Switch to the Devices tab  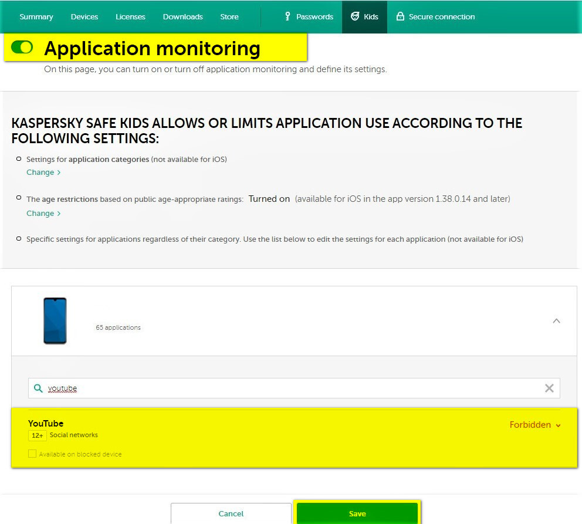[x=84, y=17]
